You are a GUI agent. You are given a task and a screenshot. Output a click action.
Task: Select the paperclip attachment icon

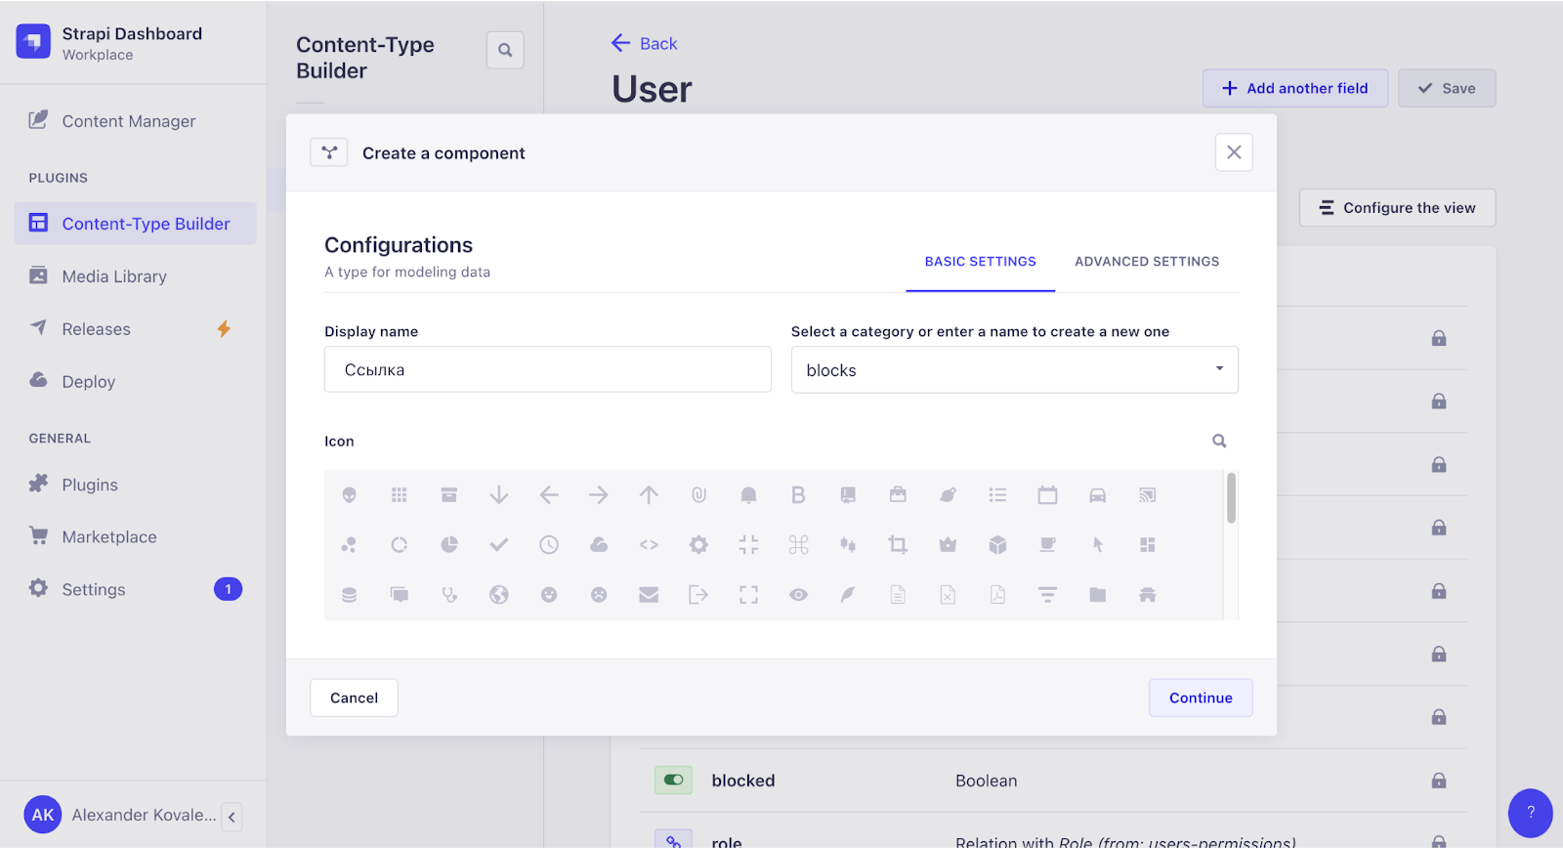coord(698,495)
